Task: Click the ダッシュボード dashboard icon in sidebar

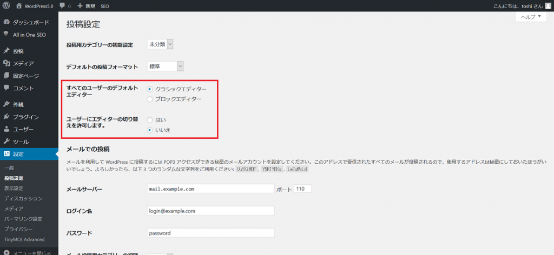Action: (6, 23)
